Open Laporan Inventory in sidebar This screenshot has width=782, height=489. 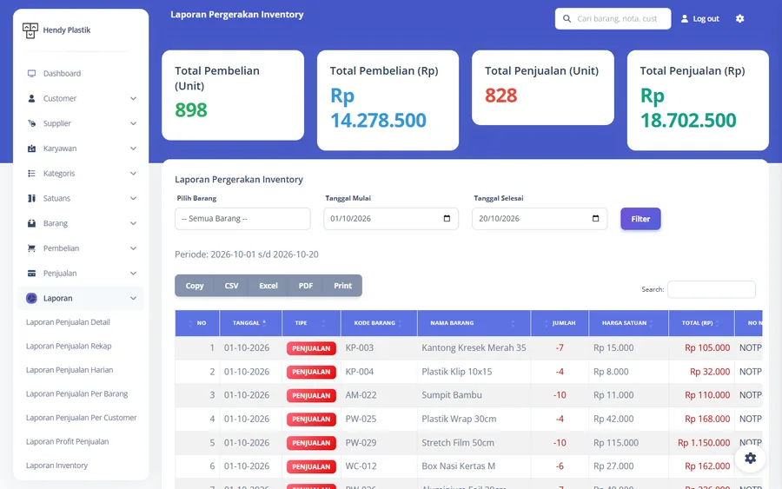pyautogui.click(x=56, y=466)
